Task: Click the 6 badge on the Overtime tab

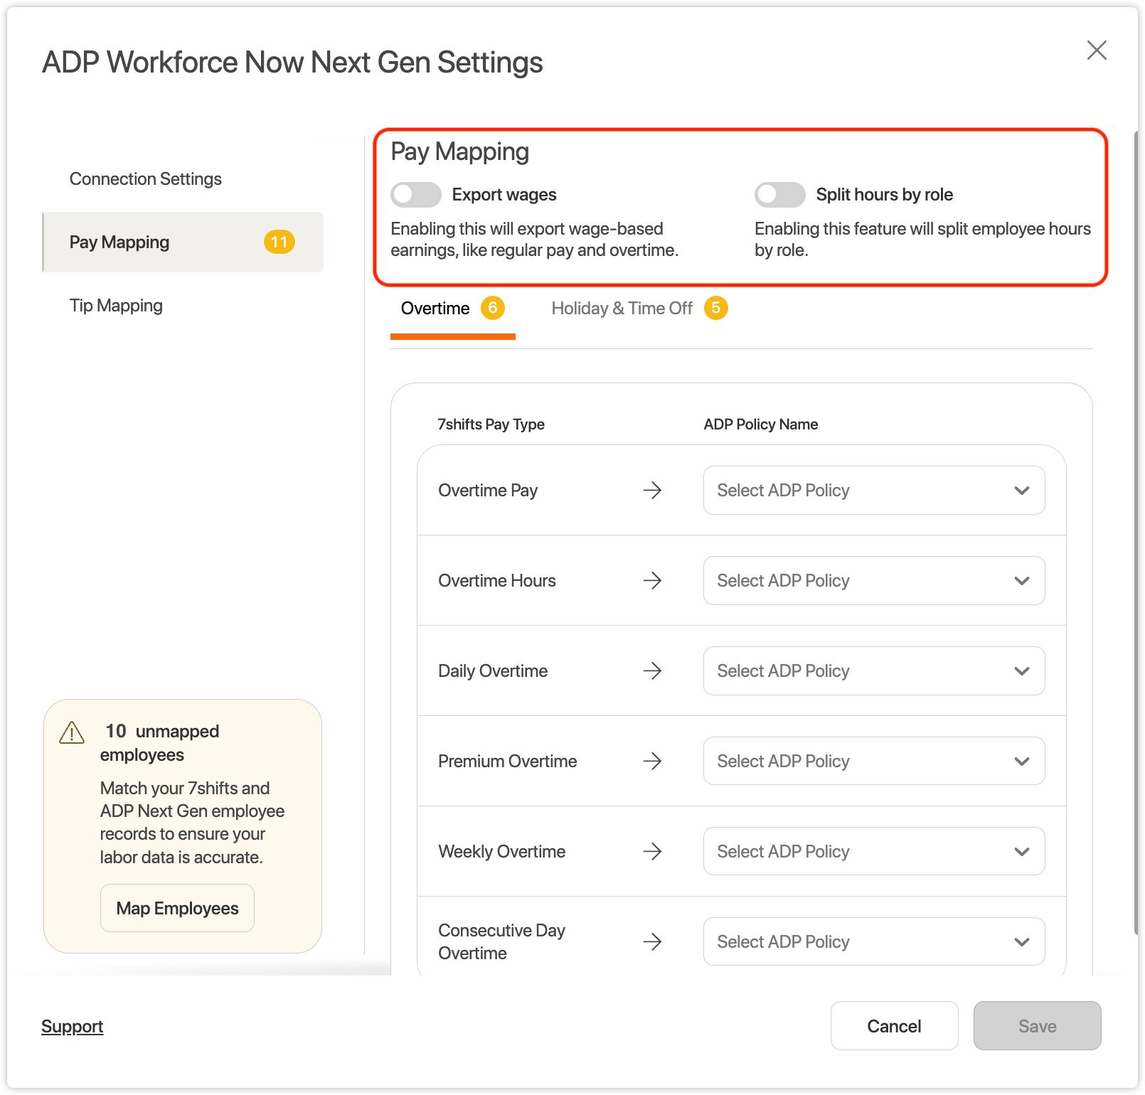Action: tap(492, 308)
